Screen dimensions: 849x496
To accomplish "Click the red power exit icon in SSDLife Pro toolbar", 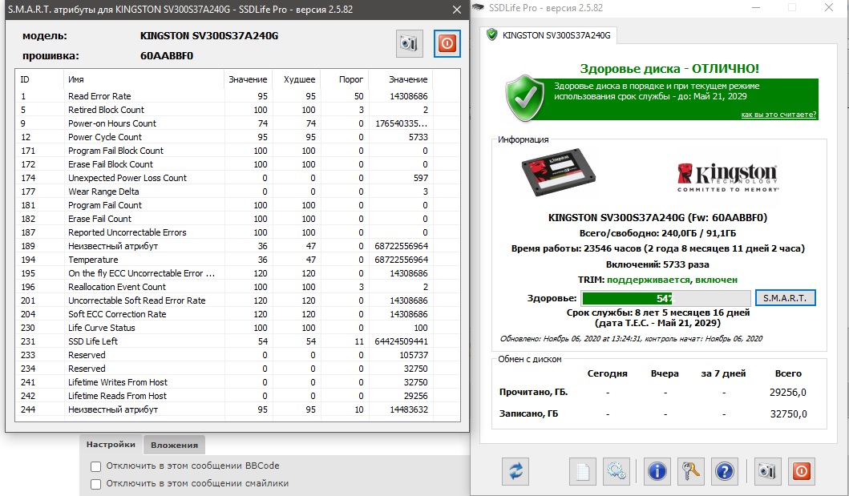I will [x=802, y=471].
